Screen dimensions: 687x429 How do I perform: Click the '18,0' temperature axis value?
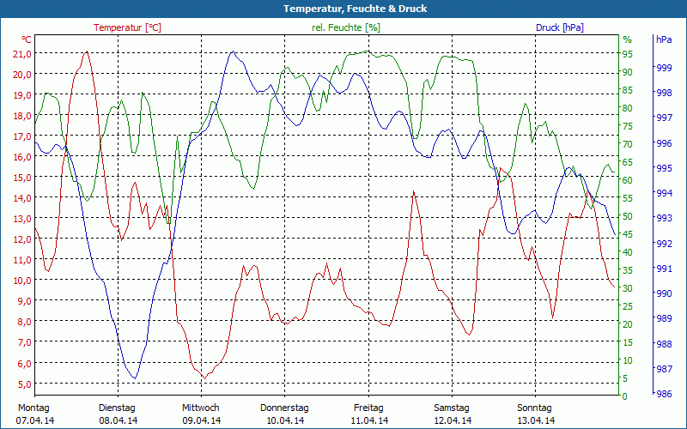(22, 116)
